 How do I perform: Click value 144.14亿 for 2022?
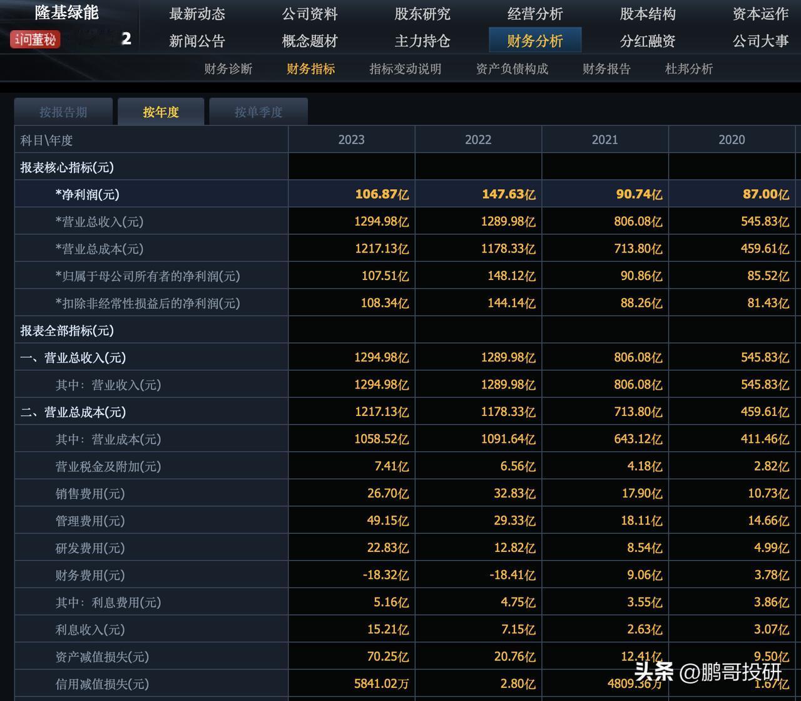point(511,303)
